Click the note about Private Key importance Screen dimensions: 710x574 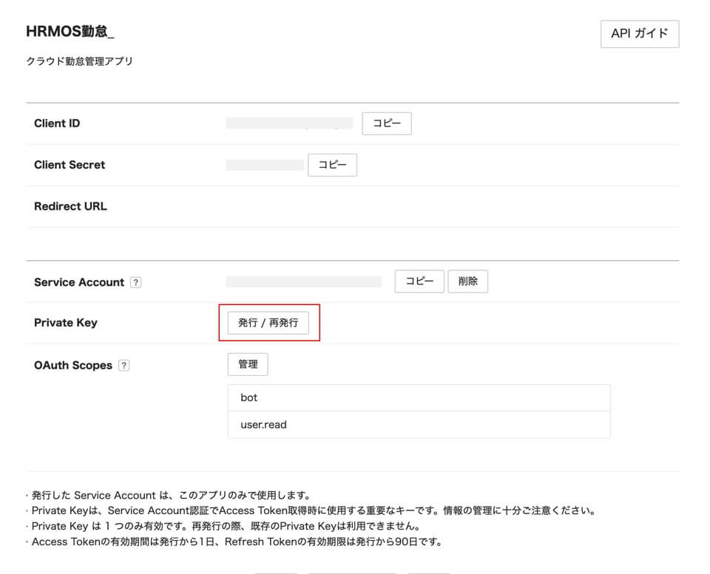314,510
